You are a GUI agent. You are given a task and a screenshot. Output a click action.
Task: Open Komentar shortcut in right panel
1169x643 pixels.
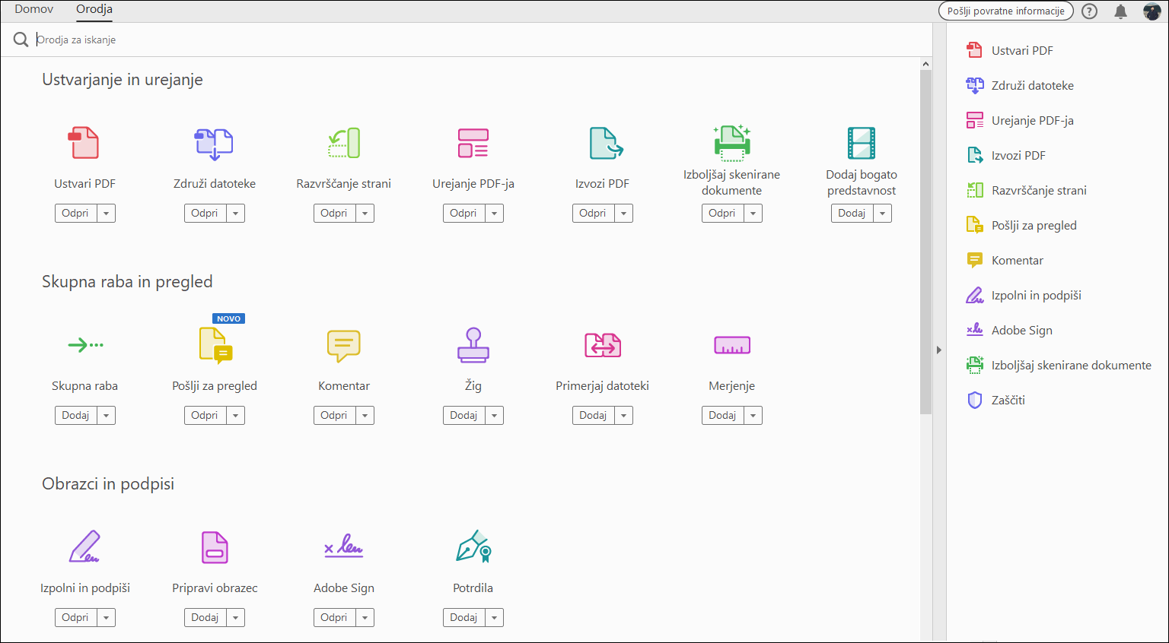[x=1005, y=260]
